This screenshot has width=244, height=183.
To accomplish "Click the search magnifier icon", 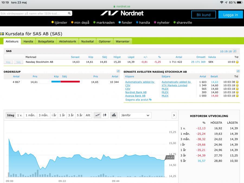I will pyautogui.click(x=69, y=13).
